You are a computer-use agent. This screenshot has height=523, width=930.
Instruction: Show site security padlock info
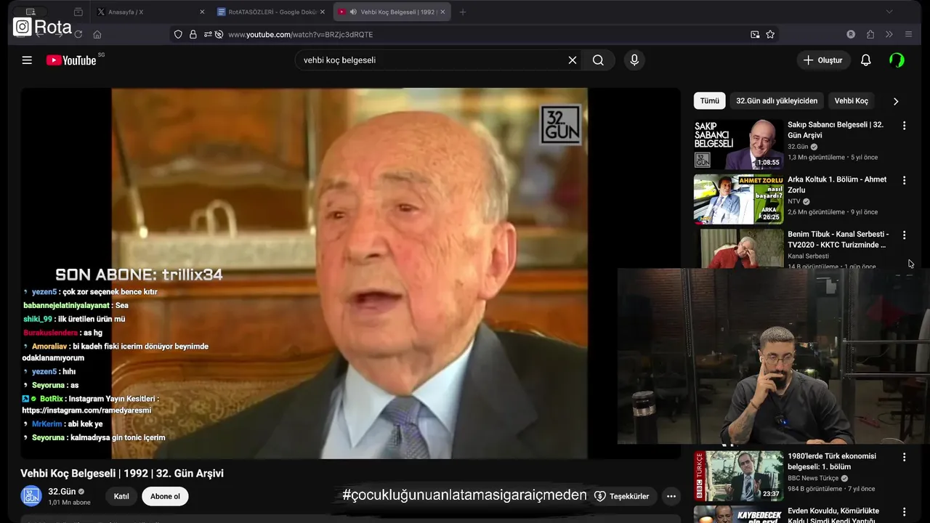[193, 34]
